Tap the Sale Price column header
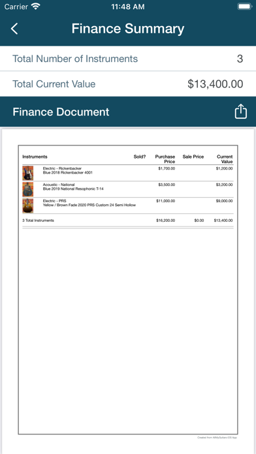Screen dimensions: 256x454 click(193, 157)
